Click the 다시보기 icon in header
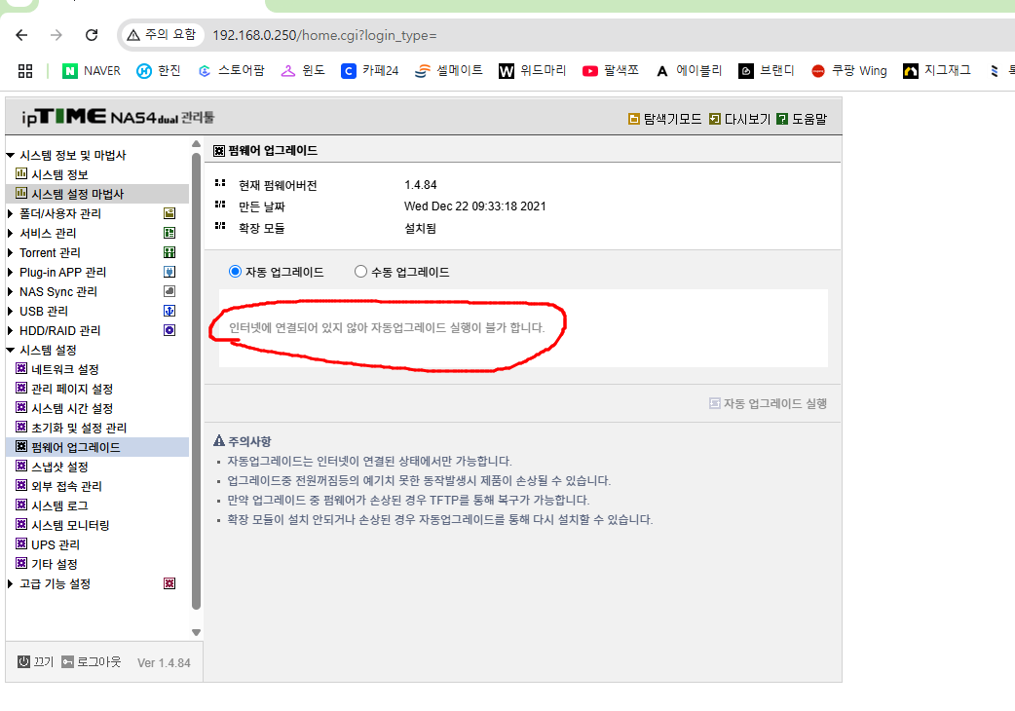This screenshot has width=1015, height=711. 715,119
